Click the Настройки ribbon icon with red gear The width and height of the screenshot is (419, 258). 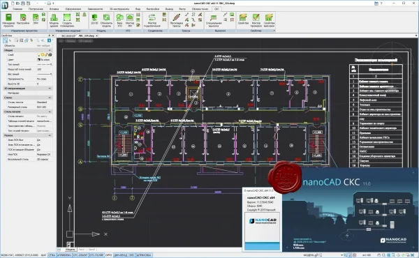[23, 20]
